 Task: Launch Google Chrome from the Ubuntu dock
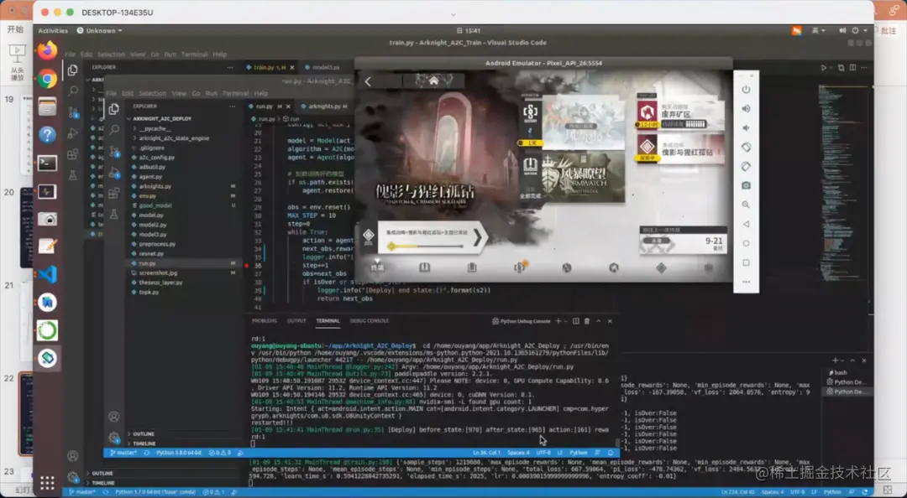tap(47, 79)
